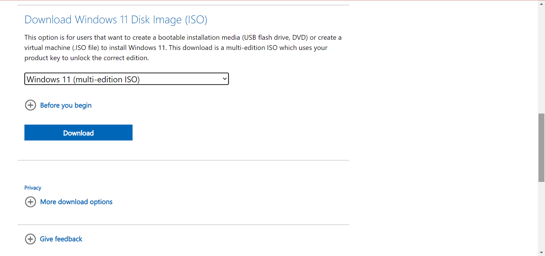Click the scrollbar up arrow
The width and height of the screenshot is (545, 256).
coord(542,4)
